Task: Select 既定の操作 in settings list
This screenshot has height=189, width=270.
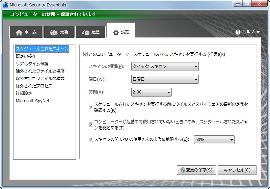Action: click(x=26, y=56)
